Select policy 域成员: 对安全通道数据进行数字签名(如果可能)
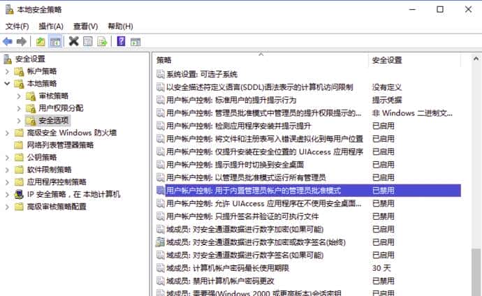Viewport: 482px width, 296px height. click(x=244, y=256)
